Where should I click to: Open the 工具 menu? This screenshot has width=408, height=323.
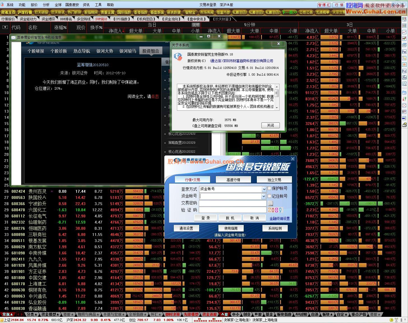coord(98,5)
